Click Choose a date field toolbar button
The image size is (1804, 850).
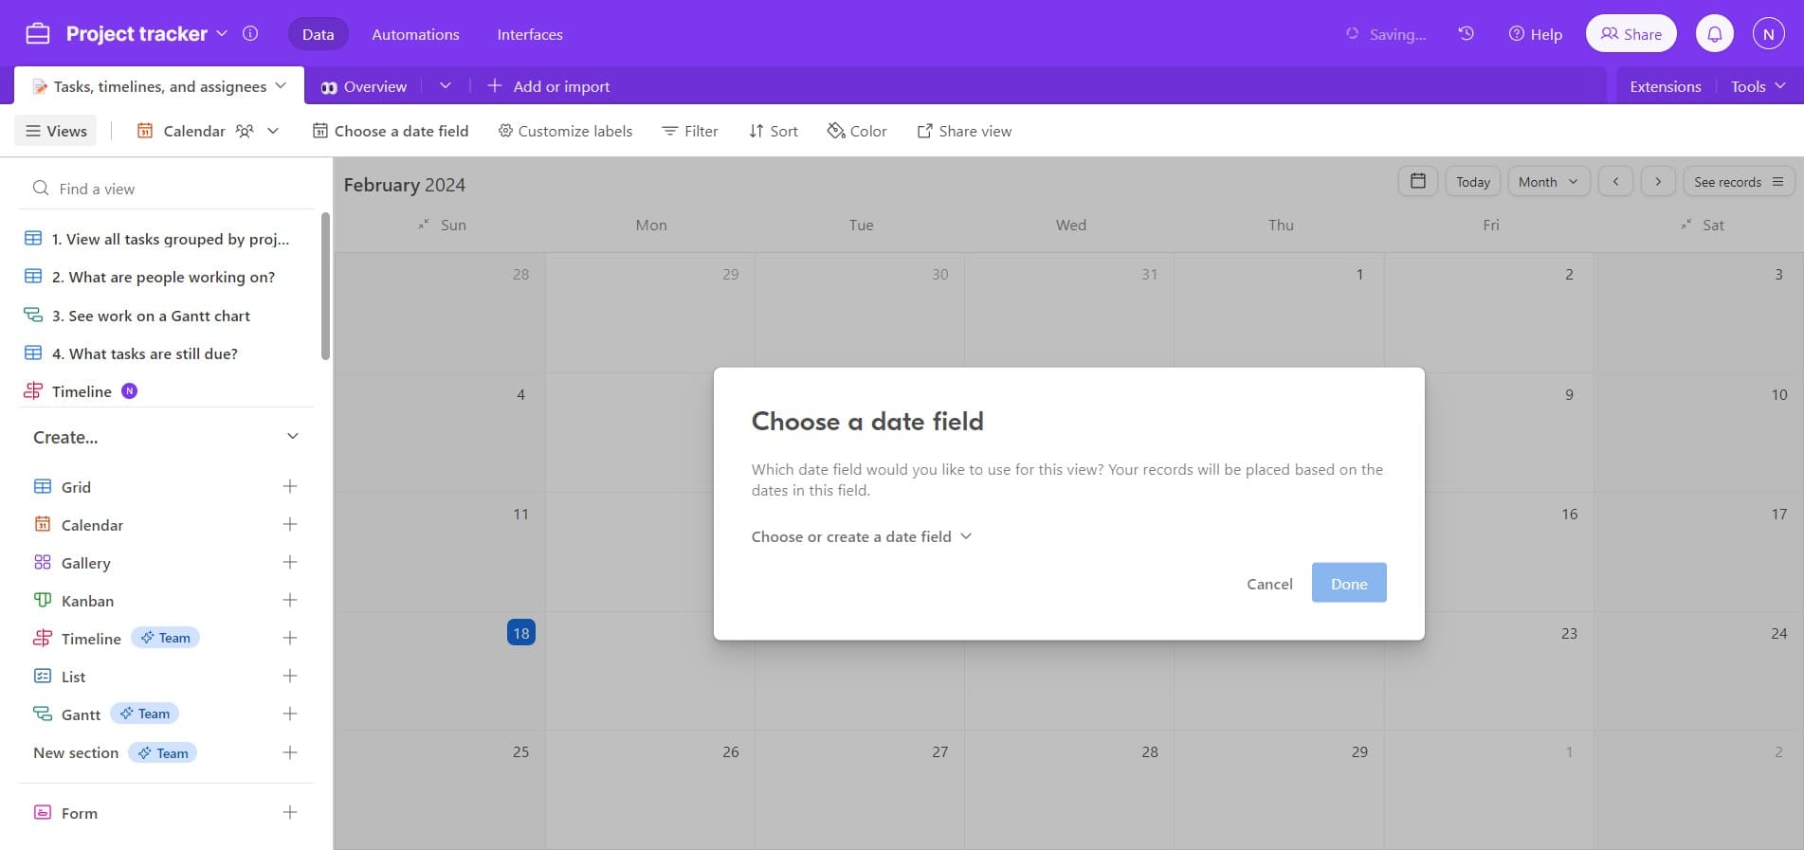(x=391, y=131)
